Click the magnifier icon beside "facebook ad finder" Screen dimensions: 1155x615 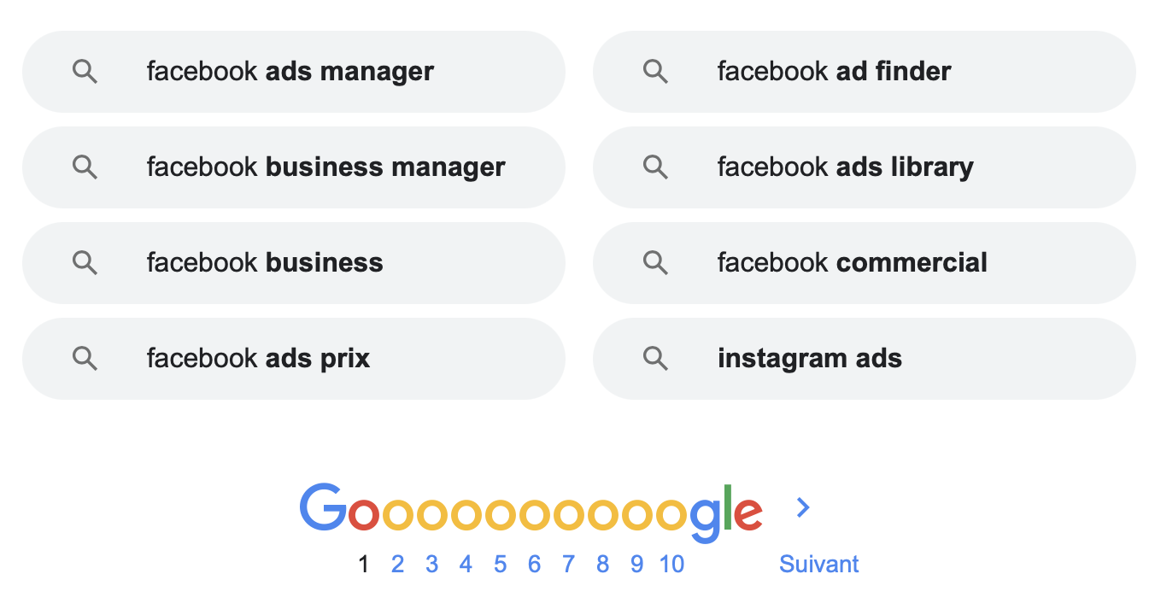coord(655,72)
